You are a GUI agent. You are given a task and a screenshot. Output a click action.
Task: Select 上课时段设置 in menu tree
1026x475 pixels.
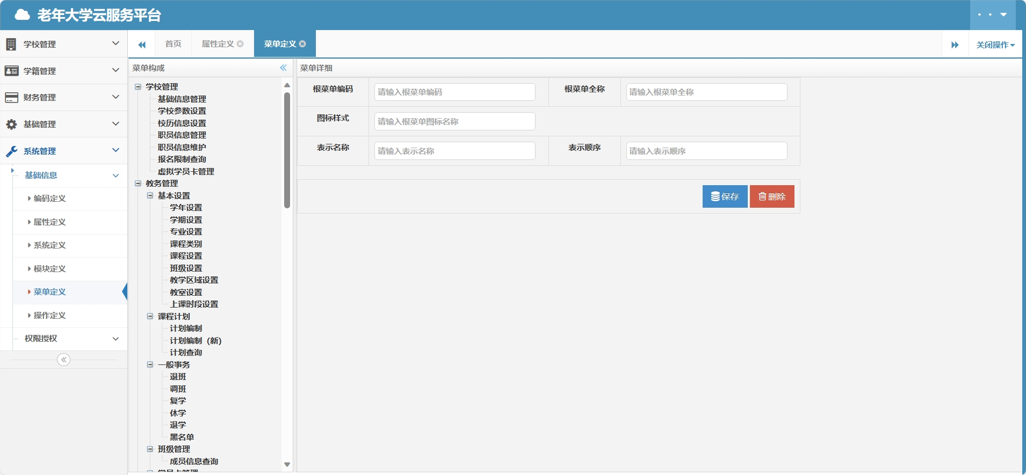[x=194, y=304]
